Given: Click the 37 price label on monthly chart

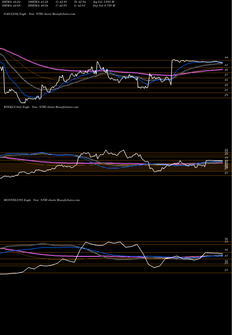Looking at the screenshot, I should pyautogui.click(x=226, y=256).
